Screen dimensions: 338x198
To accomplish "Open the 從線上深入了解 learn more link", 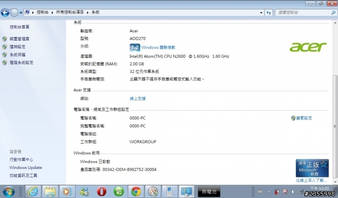I will 311,181.
